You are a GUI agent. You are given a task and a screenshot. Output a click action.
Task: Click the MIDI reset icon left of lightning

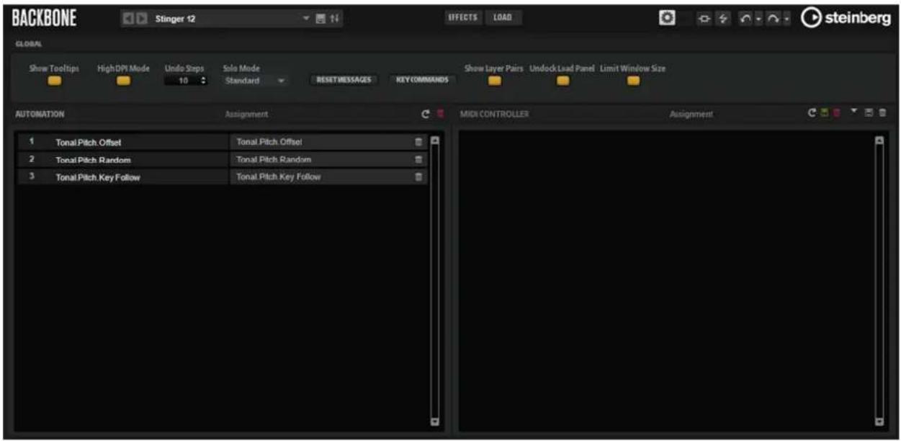[x=703, y=19]
